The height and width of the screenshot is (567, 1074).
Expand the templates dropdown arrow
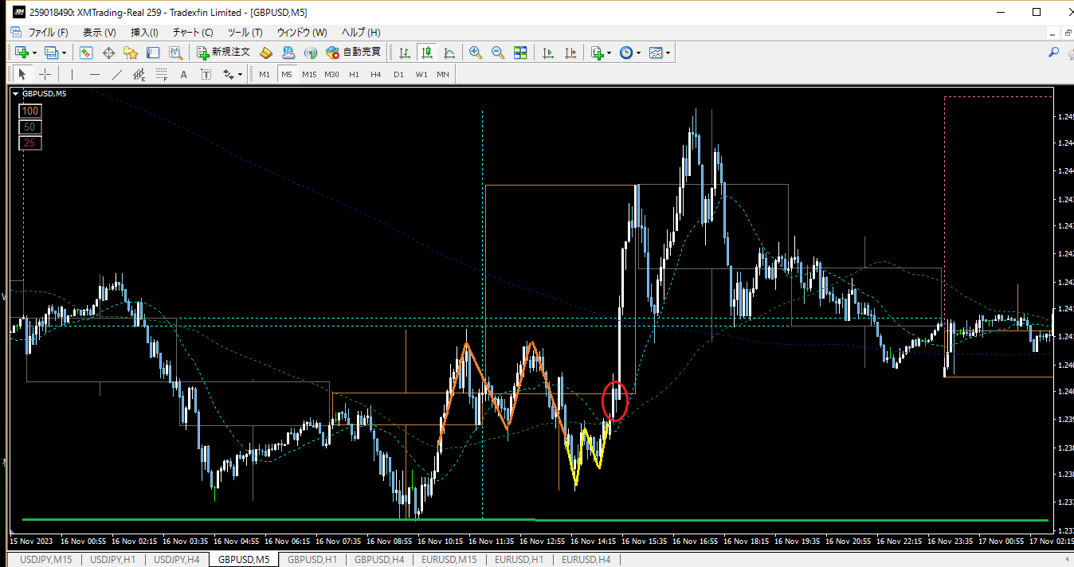pos(668,53)
